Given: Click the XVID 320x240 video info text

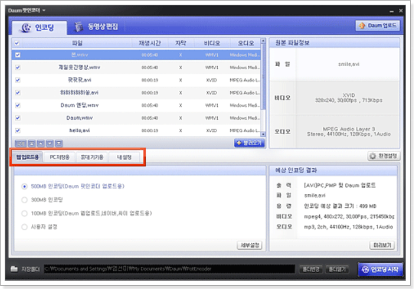Looking at the screenshot, I should (349, 97).
